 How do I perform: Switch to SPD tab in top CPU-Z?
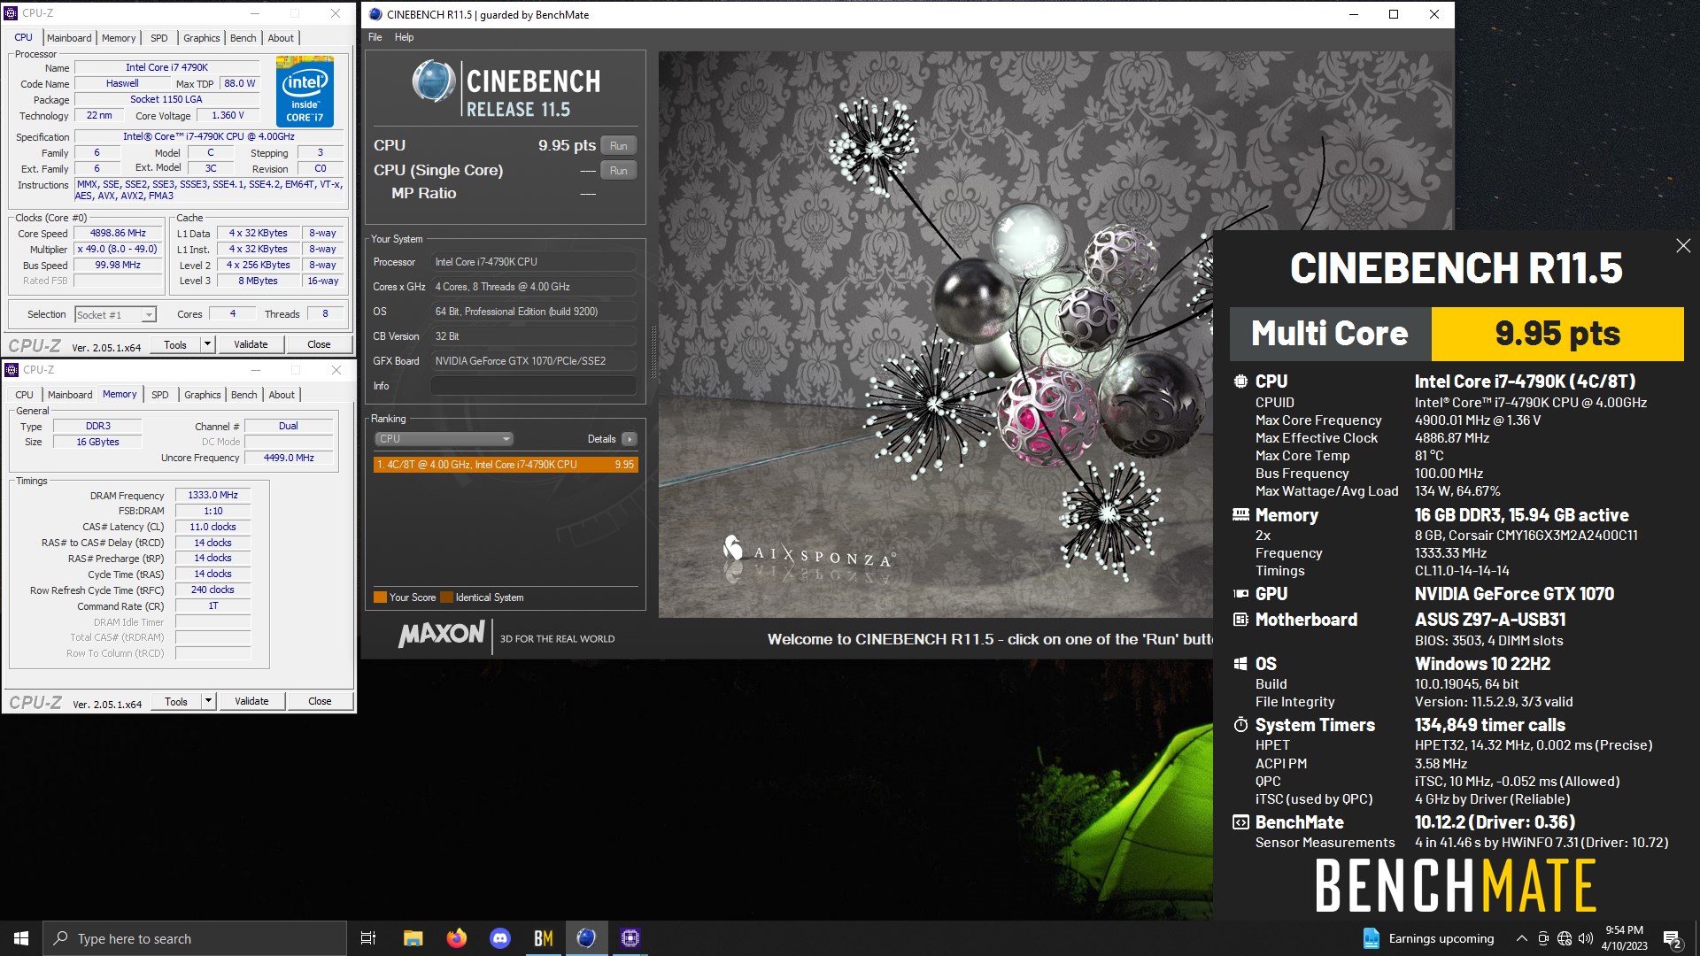click(x=159, y=38)
